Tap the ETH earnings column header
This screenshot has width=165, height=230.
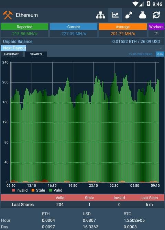[46, 214]
